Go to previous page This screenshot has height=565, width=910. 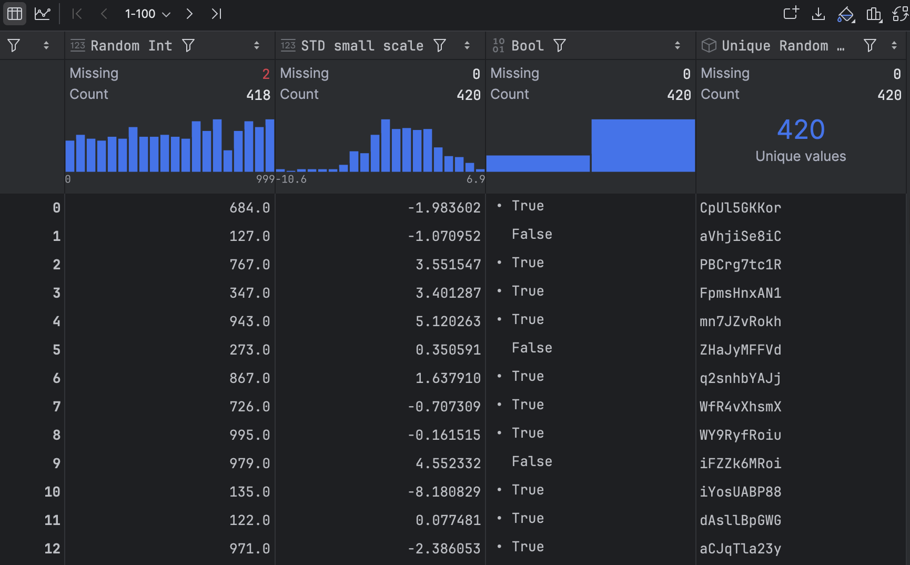pos(104,14)
